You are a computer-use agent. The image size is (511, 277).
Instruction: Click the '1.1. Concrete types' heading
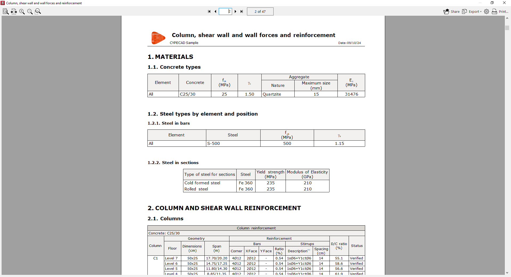pyautogui.click(x=174, y=67)
